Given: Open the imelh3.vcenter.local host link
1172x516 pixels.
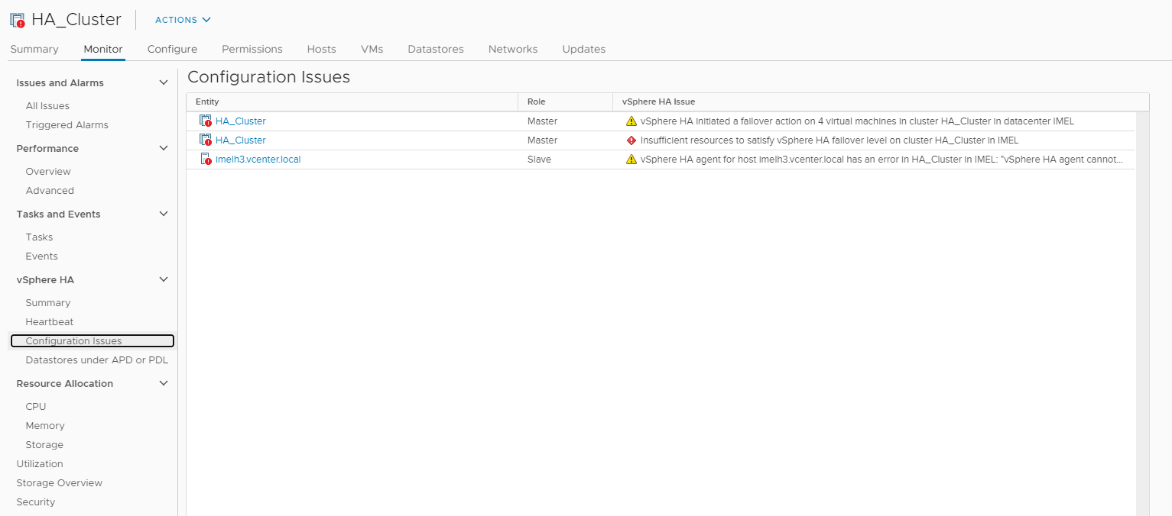Looking at the screenshot, I should point(258,160).
